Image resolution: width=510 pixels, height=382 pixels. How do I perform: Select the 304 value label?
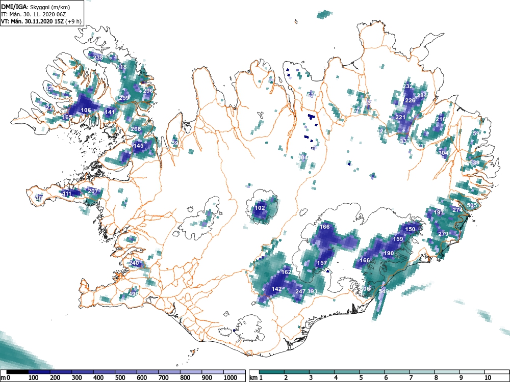point(443,153)
